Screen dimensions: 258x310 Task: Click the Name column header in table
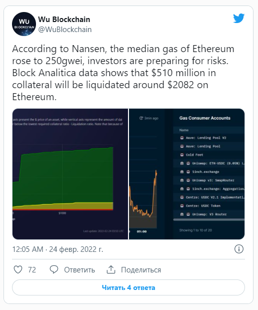[x=184, y=130]
